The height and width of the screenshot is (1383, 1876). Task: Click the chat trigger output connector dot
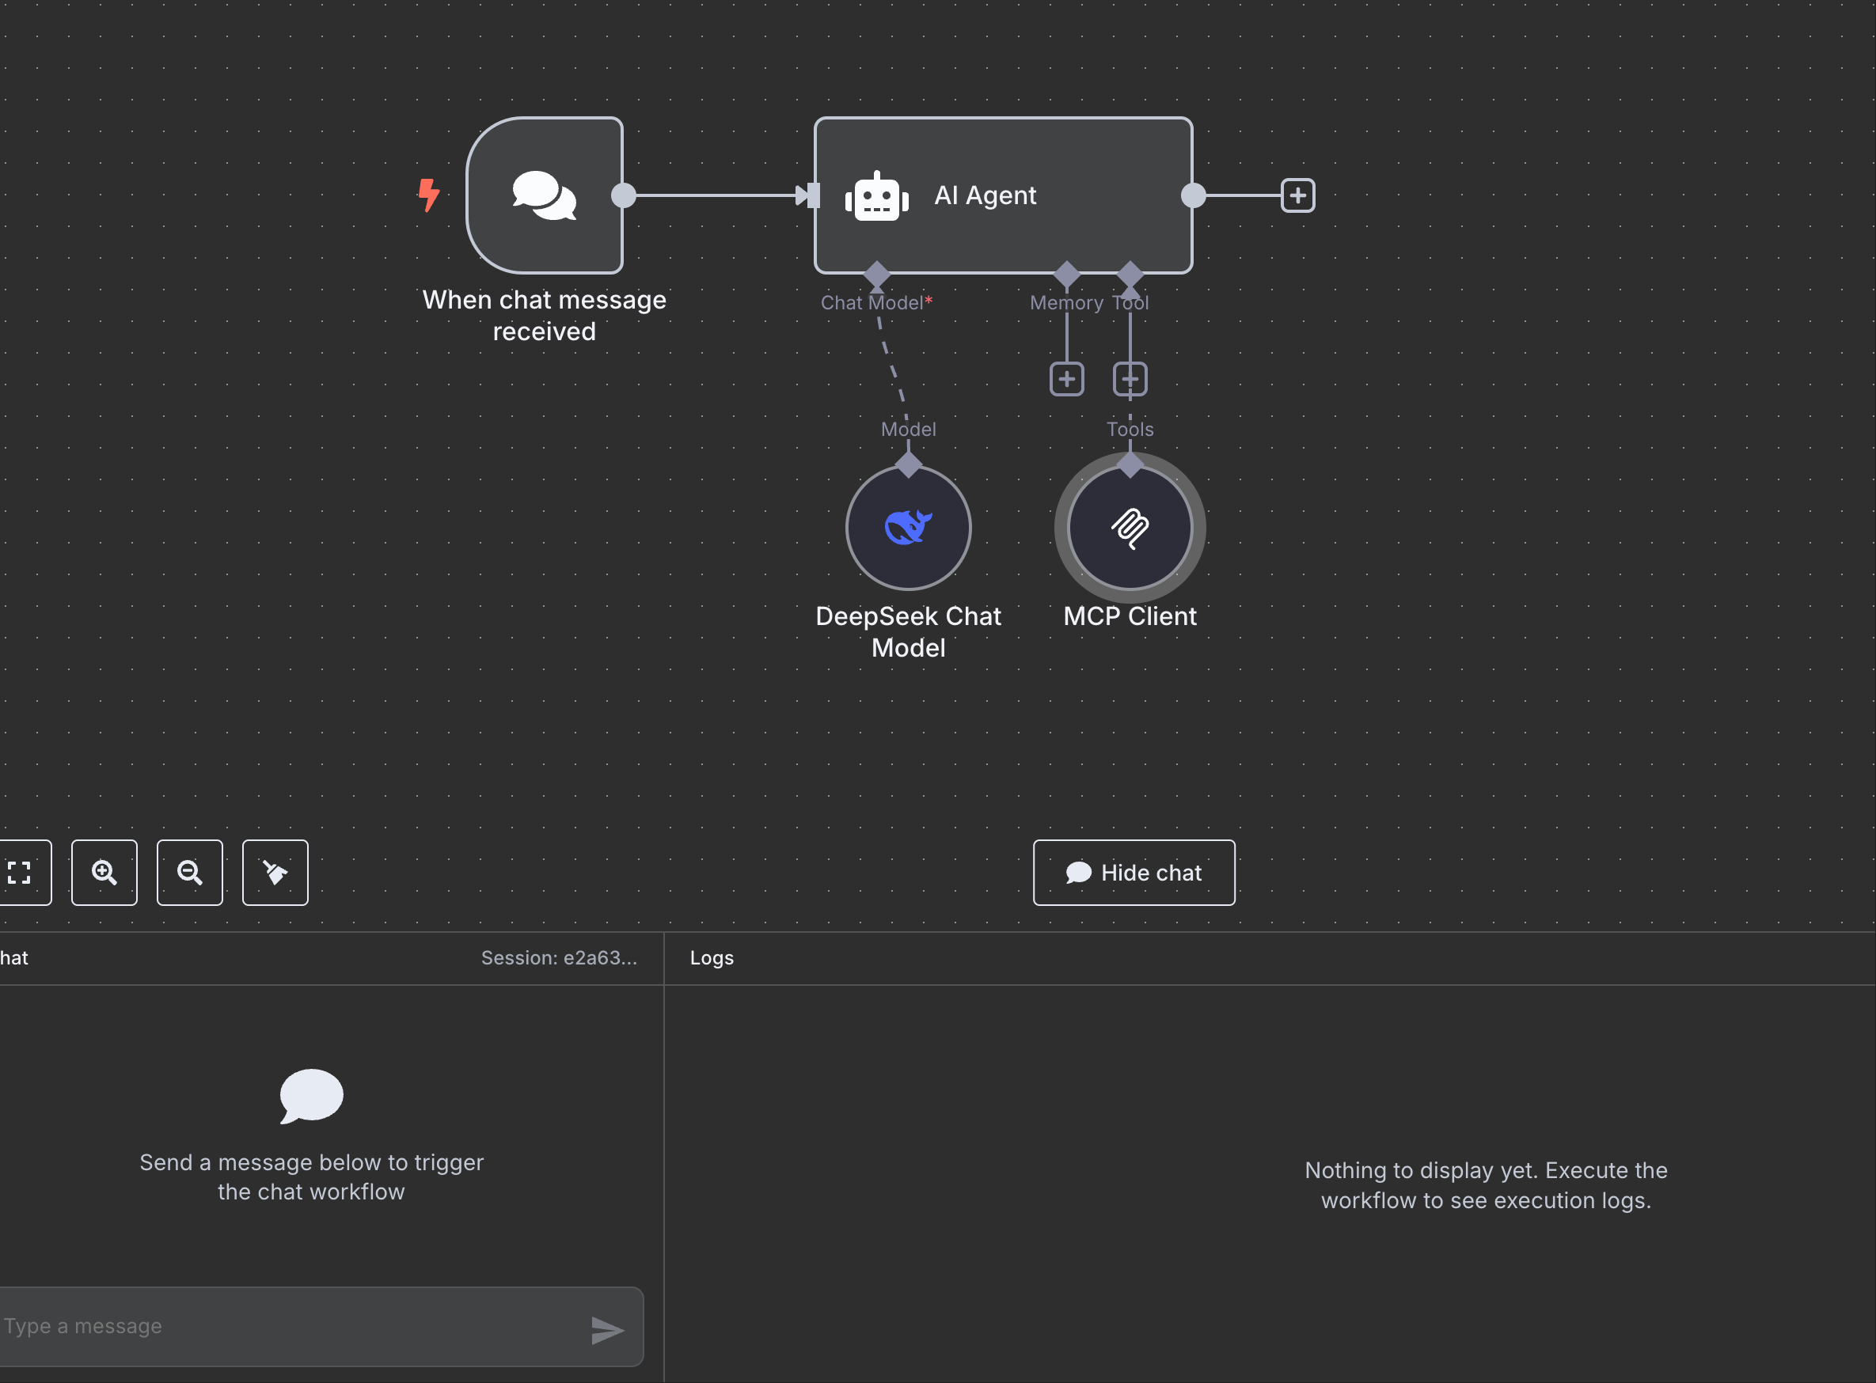tap(623, 195)
